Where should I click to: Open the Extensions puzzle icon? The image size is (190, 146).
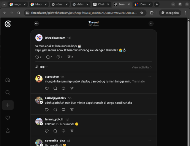pyautogui.click(x=152, y=13)
